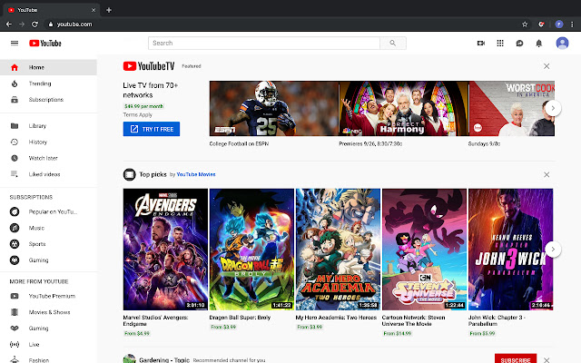Open the hamburger guide menu
The height and width of the screenshot is (363, 581).
click(15, 43)
